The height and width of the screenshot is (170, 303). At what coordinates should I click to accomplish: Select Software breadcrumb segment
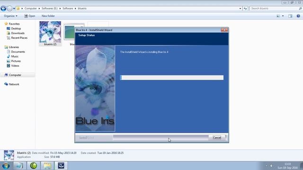68,8
